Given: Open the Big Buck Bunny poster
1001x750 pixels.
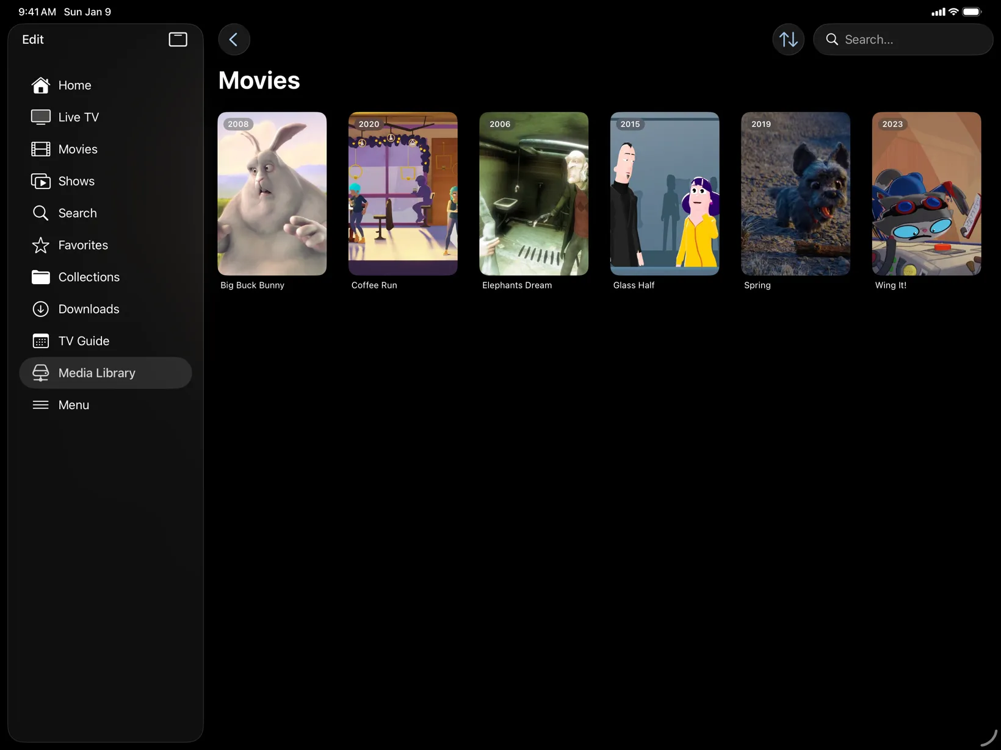Looking at the screenshot, I should [272, 193].
